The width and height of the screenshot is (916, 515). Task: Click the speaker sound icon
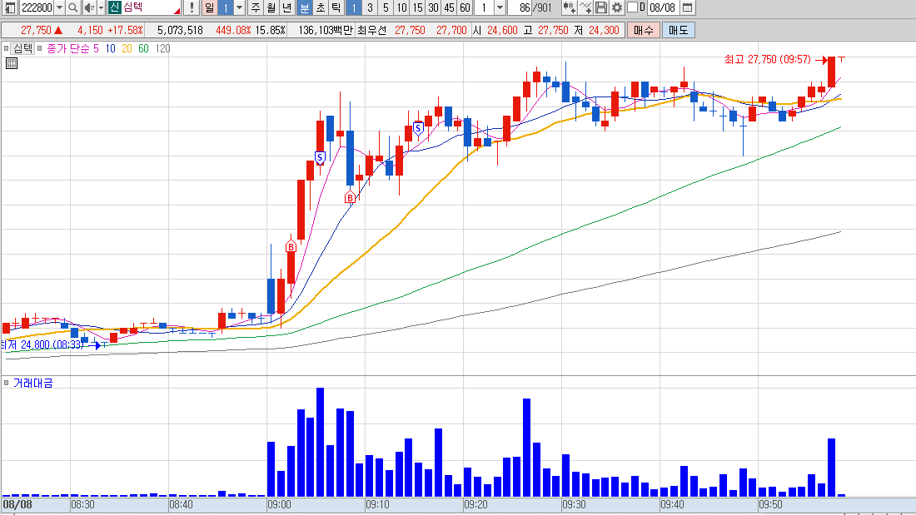point(88,7)
